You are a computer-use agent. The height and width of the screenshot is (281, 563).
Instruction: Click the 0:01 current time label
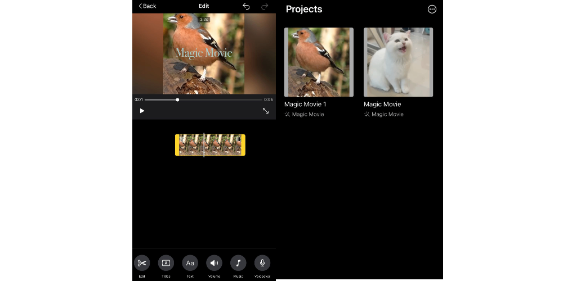(138, 99)
